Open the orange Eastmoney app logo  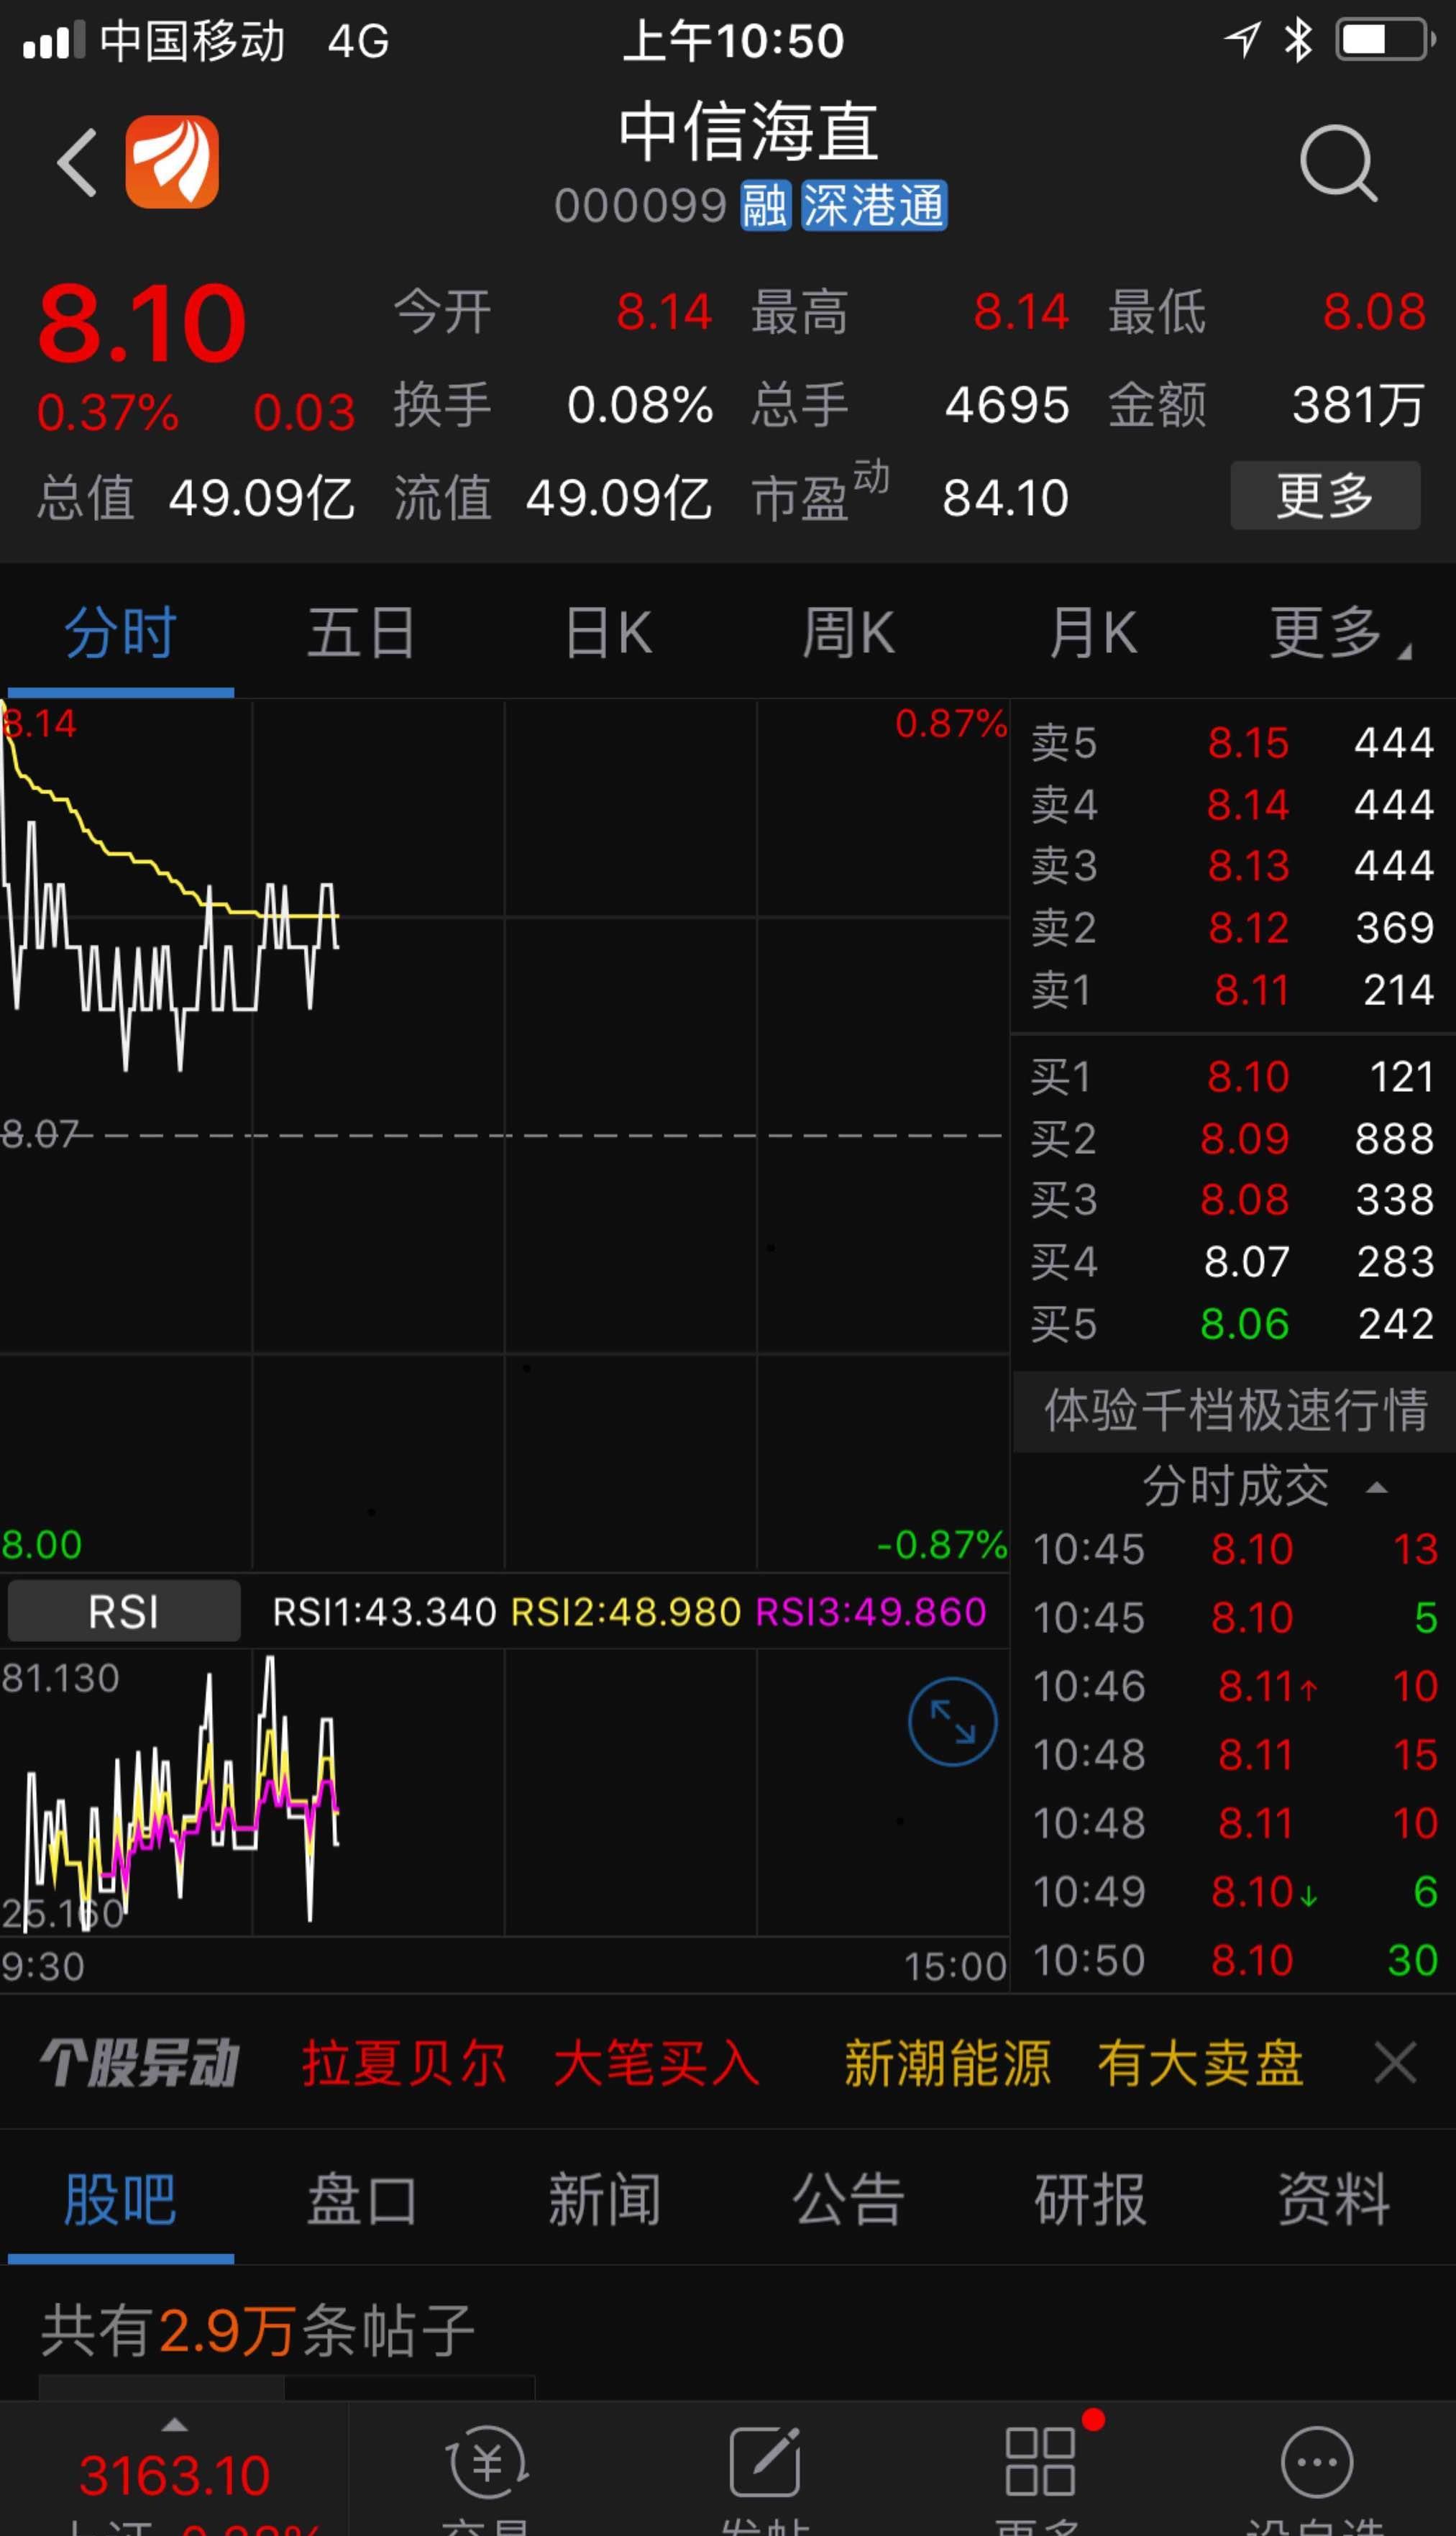pos(172,162)
